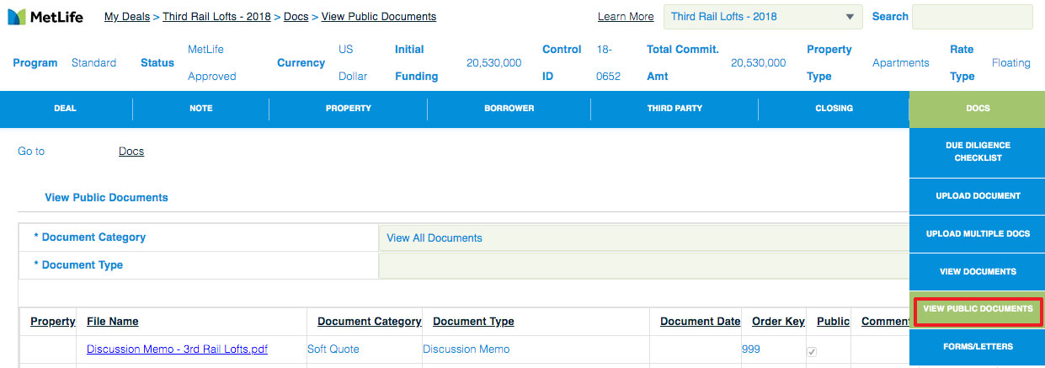This screenshot has height=368, width=1045.
Task: Sort by Property column header
Action: 52,322
